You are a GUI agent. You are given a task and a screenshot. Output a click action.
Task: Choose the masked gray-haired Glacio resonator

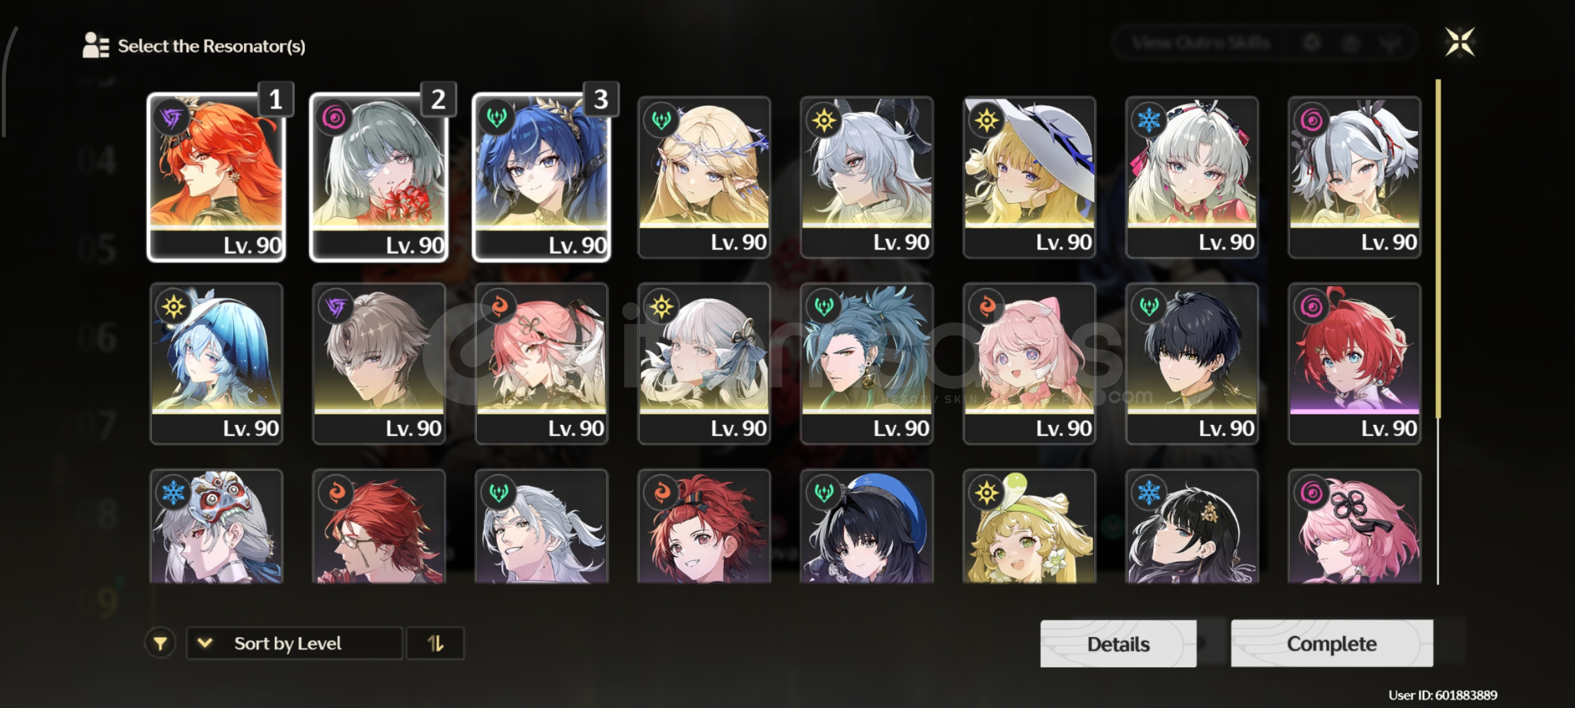[x=216, y=526]
